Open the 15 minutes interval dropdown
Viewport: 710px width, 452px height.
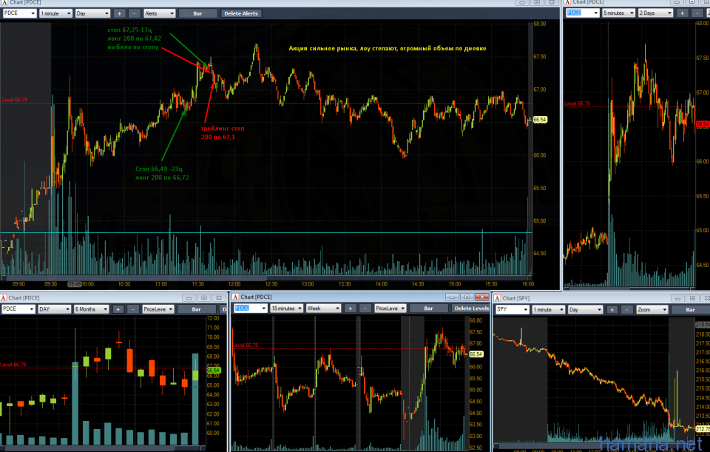pyautogui.click(x=287, y=308)
